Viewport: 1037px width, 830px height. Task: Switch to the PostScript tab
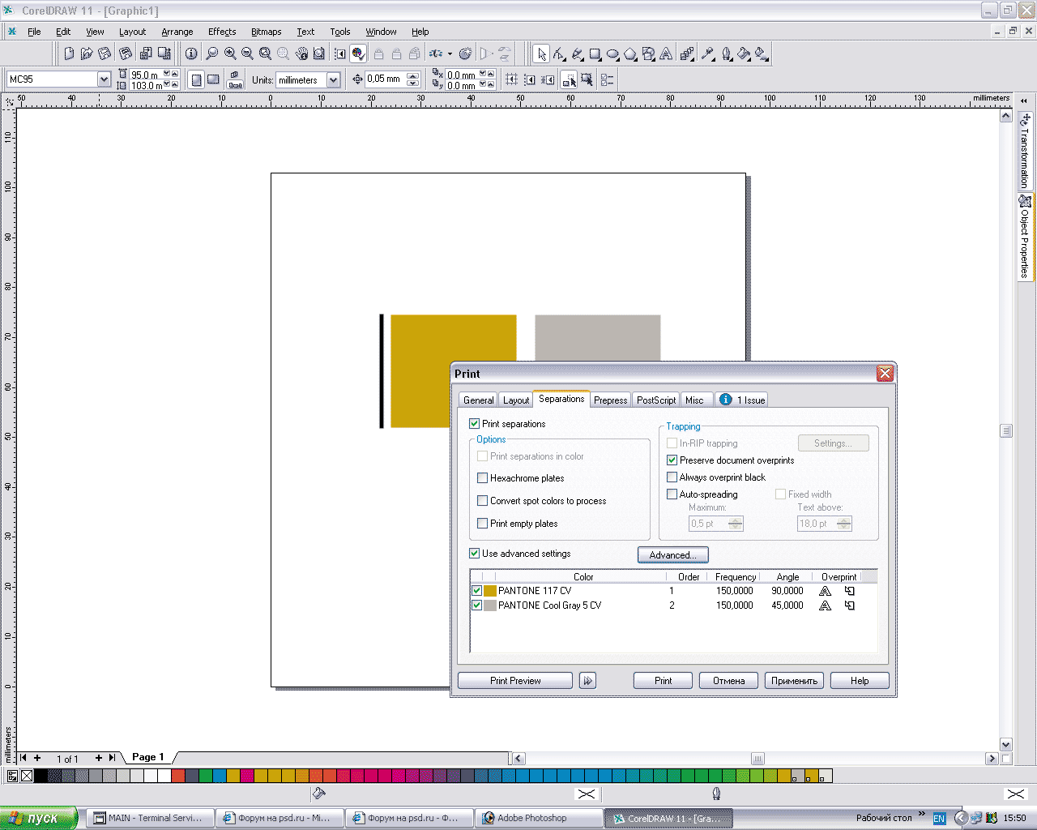(x=656, y=400)
